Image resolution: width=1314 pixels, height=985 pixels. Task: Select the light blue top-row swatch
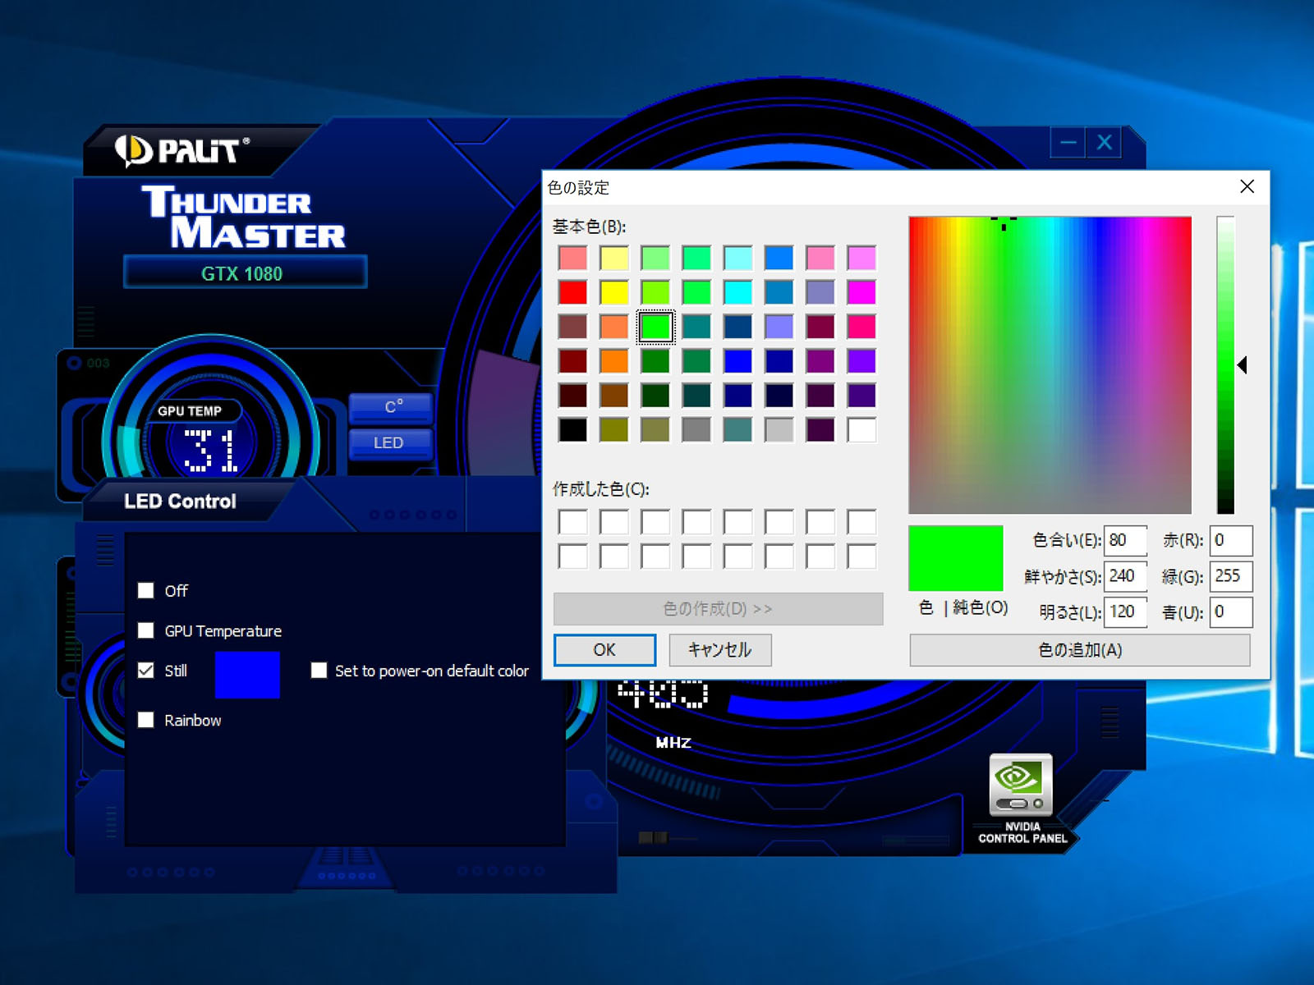click(779, 258)
